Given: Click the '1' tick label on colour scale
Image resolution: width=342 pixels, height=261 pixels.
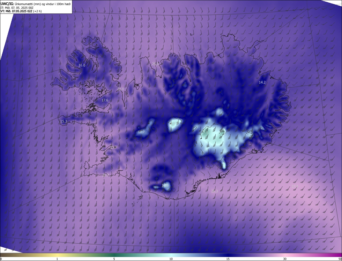Looking at the screenshot, I should click(57, 259).
